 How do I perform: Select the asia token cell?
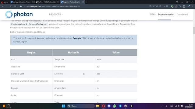(116, 59)
